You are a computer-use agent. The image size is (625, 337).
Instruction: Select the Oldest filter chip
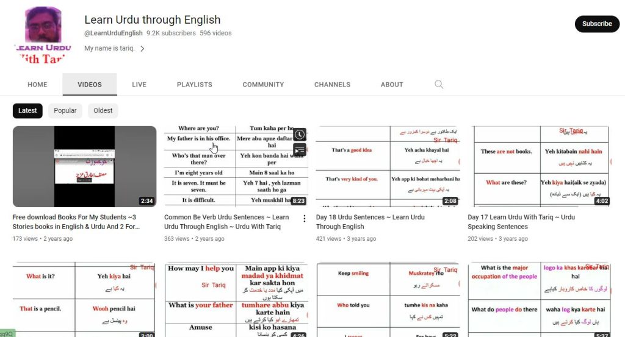click(x=103, y=111)
